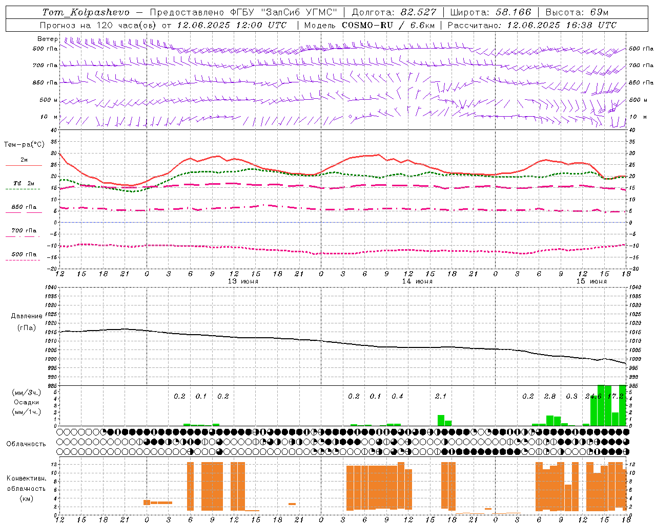Click the 3-hour precipitation value 0.3

click(571, 396)
